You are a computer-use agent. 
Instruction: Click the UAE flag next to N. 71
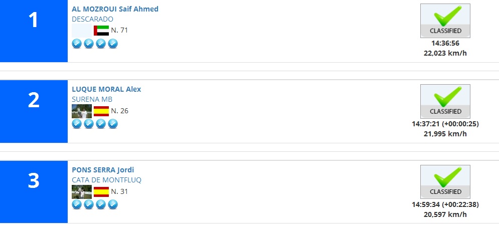coord(101,31)
